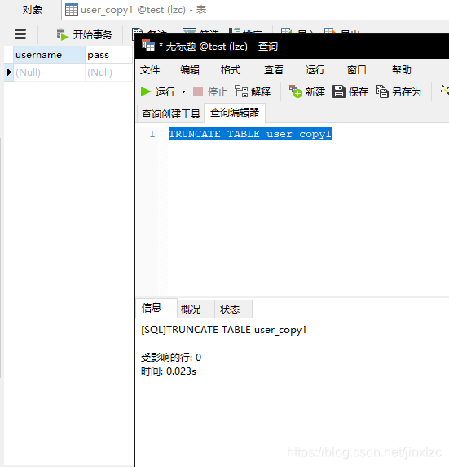Click the username column header
This screenshot has height=467, width=449.
point(49,55)
